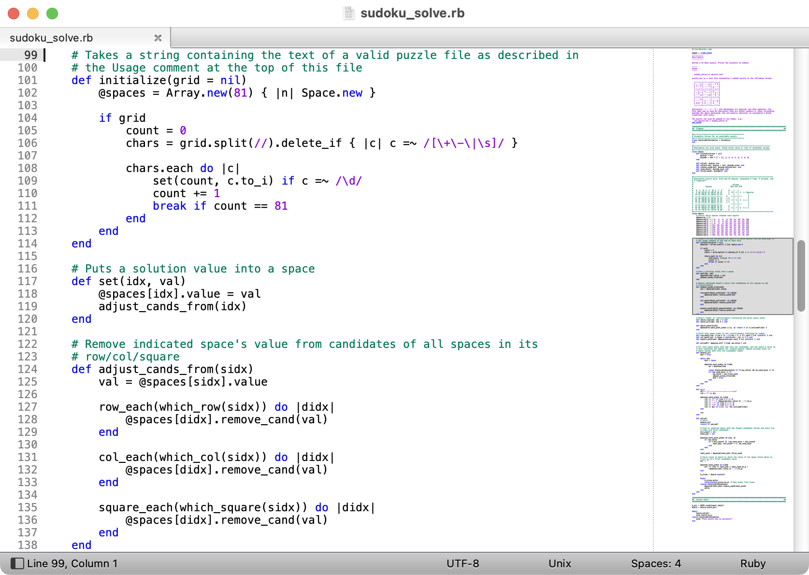Click 'def set(idx, val)' line
Screen dimensions: 809x575
coord(129,281)
